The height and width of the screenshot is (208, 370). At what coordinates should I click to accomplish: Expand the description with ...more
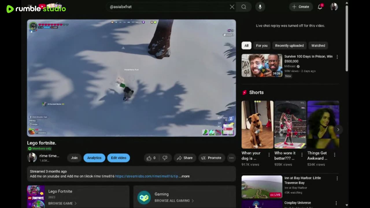tap(184, 176)
